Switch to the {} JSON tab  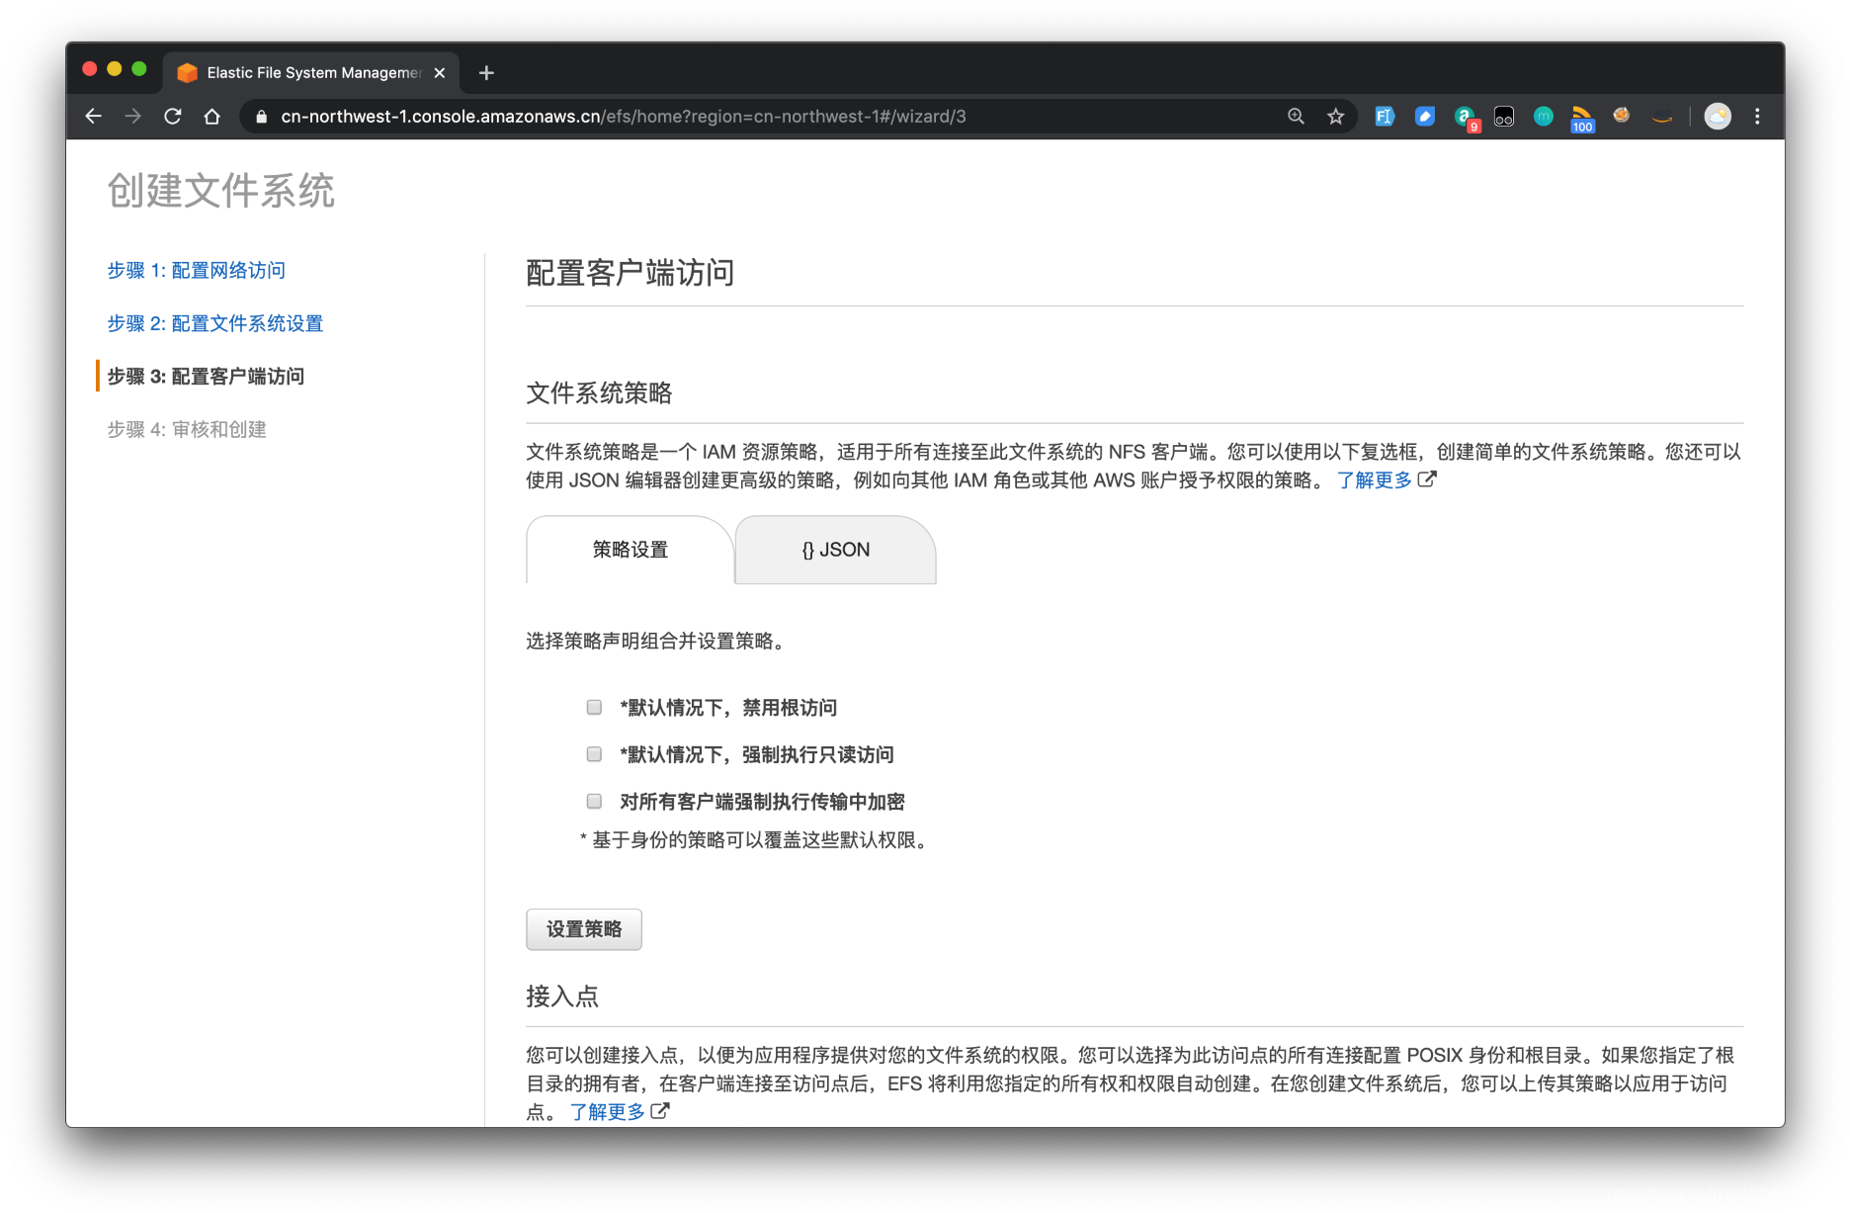pyautogui.click(x=836, y=550)
